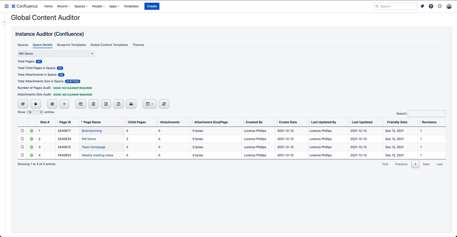457x237 pixels.
Task: Click the Total Pages (4) badge
Action: point(39,61)
